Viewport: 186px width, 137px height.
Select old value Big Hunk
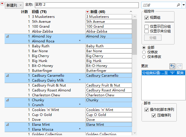tap(40, 61)
